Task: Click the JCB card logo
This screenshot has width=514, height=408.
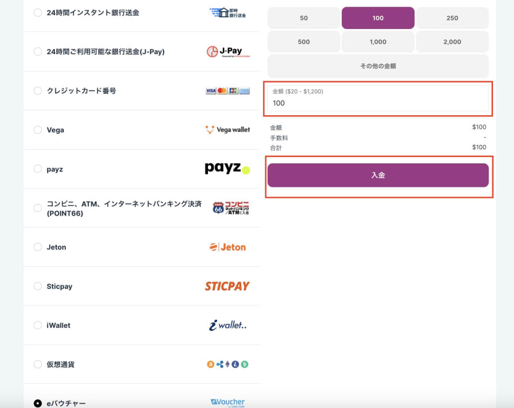Action: (233, 91)
